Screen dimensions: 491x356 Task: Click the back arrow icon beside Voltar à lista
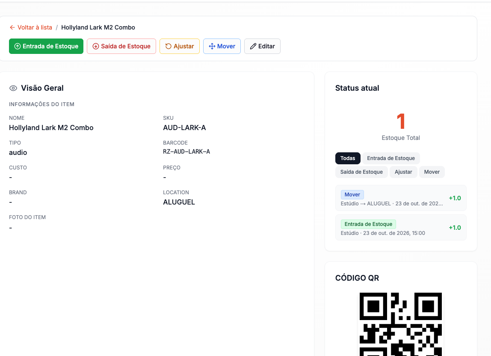tap(12, 27)
